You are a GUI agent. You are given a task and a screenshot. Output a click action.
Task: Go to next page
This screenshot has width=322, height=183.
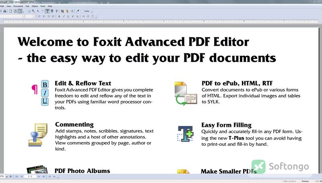39,177
